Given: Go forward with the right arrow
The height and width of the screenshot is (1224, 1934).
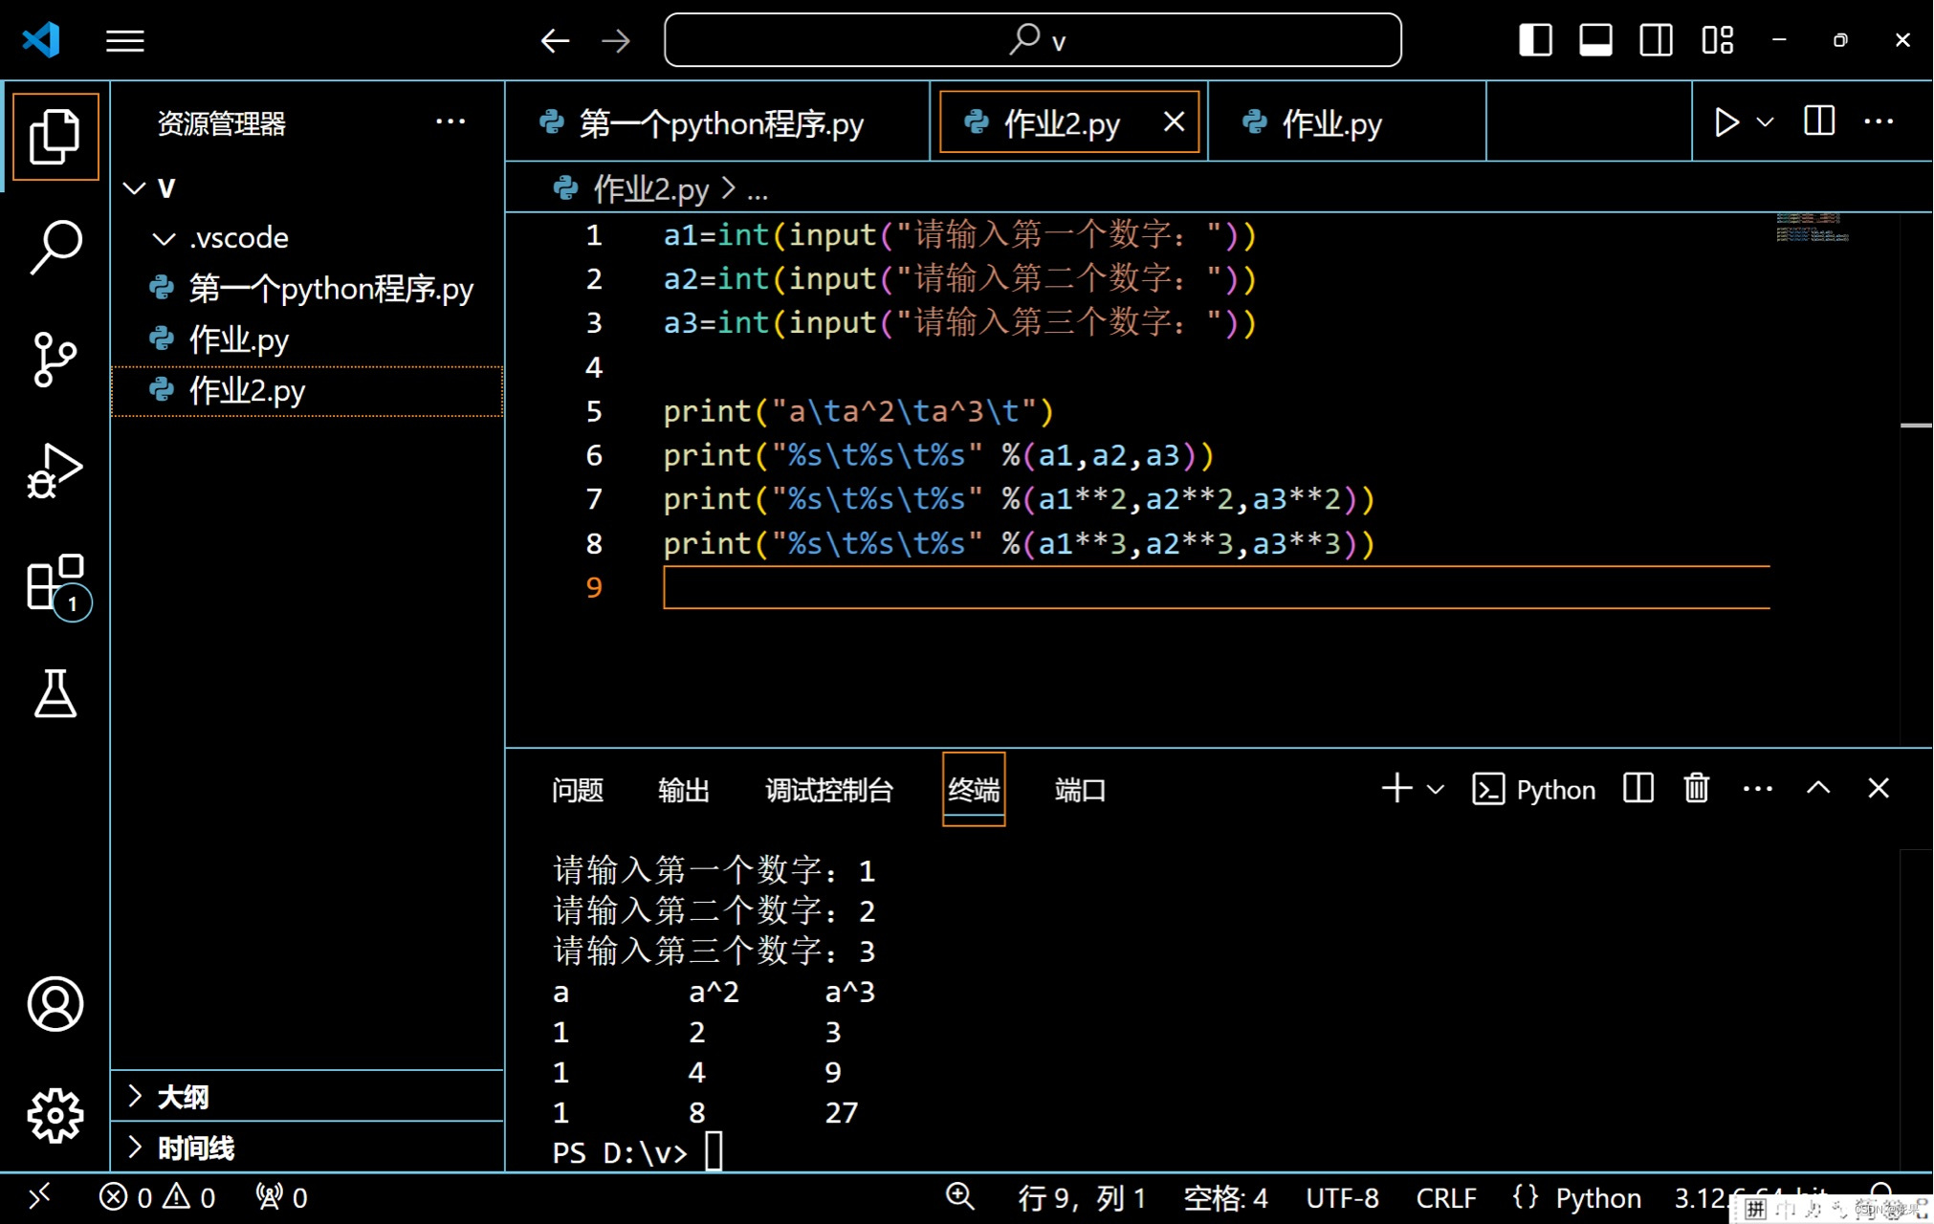Looking at the screenshot, I should pyautogui.click(x=616, y=40).
